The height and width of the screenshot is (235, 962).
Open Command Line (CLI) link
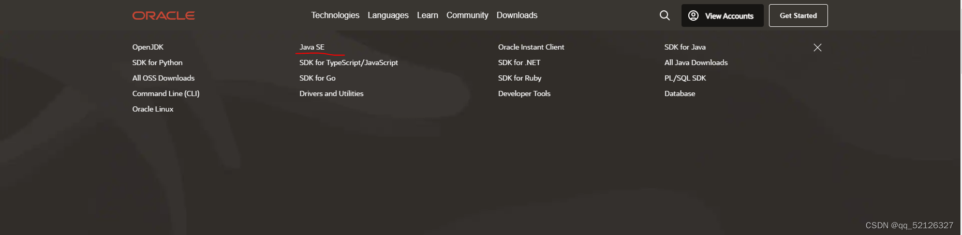[x=166, y=93]
